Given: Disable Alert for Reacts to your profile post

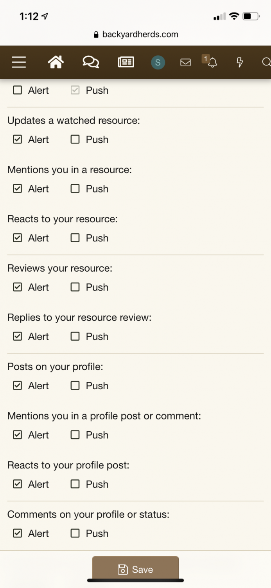Looking at the screenshot, I should [x=18, y=484].
